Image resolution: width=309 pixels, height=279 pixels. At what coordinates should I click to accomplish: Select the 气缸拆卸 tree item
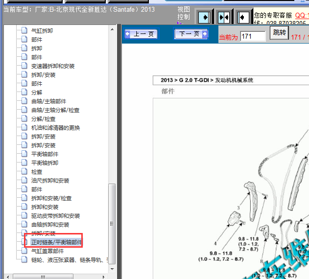[x=42, y=31]
